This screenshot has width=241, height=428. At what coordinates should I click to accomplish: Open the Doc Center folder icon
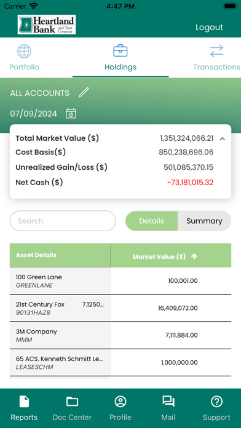(x=73, y=402)
